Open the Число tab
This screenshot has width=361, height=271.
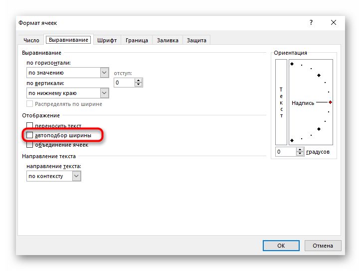coord(31,40)
